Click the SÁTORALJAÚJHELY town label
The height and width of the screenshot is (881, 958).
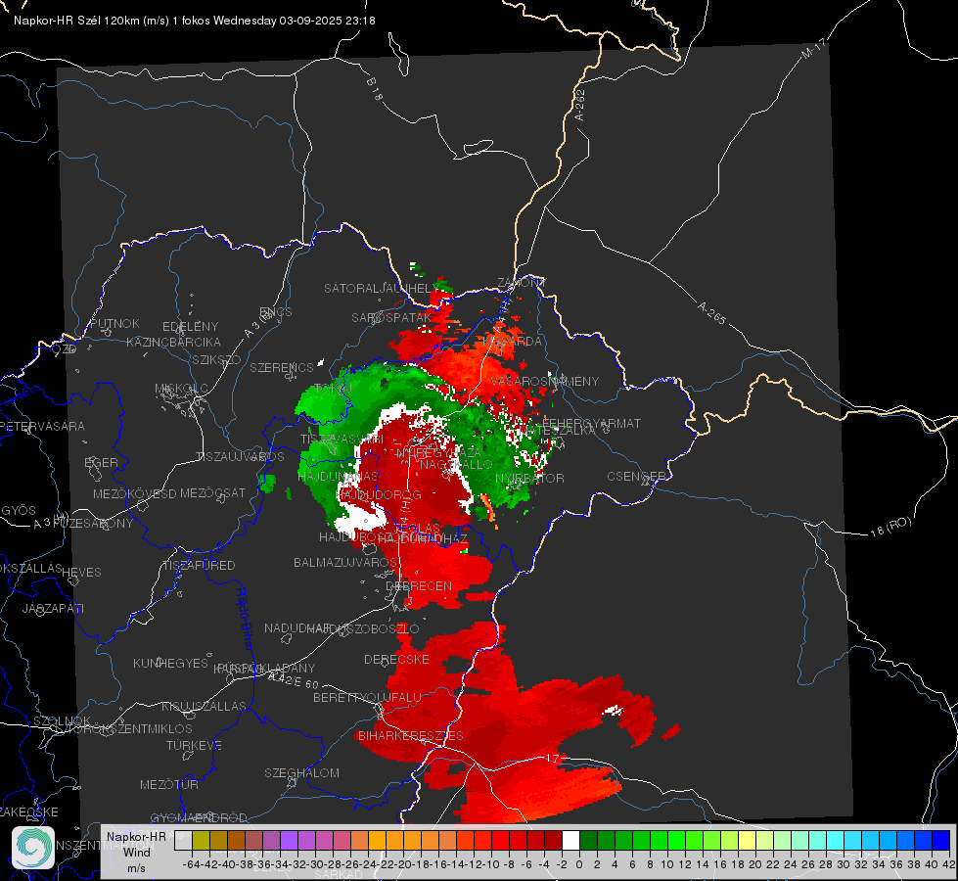[x=383, y=288]
